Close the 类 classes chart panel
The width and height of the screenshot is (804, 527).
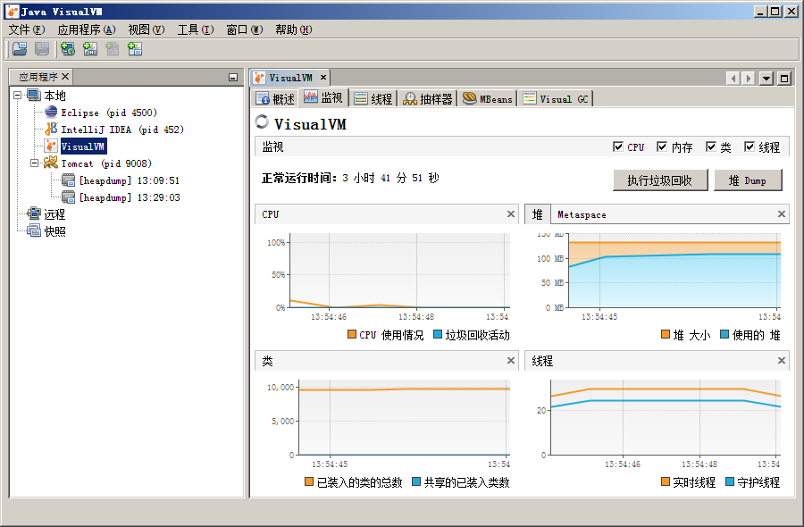(511, 360)
